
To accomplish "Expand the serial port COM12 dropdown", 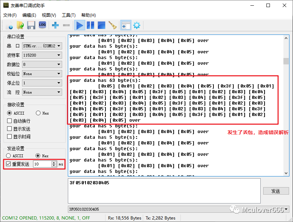I will (42, 46).
